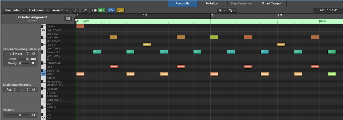Click ruler position 1 3
This screenshot has height=120, width=343.
coord(145,15)
